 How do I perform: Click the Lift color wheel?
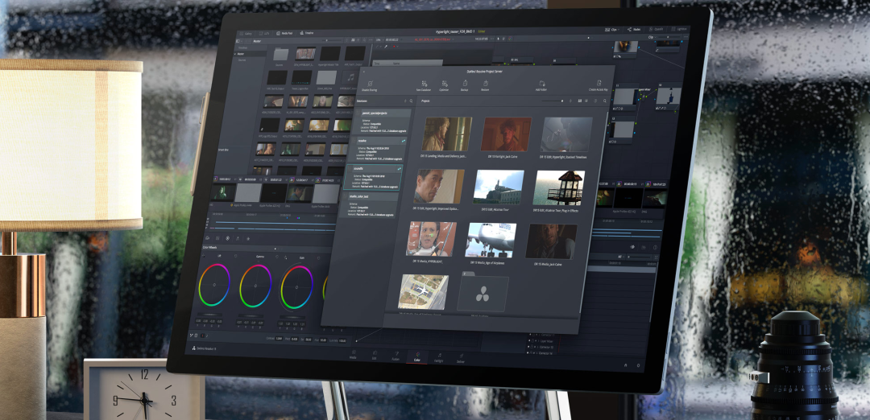tap(214, 284)
